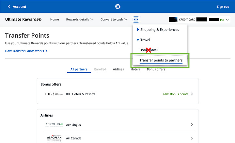Expand Shopping & Experiences section

(x=158, y=30)
